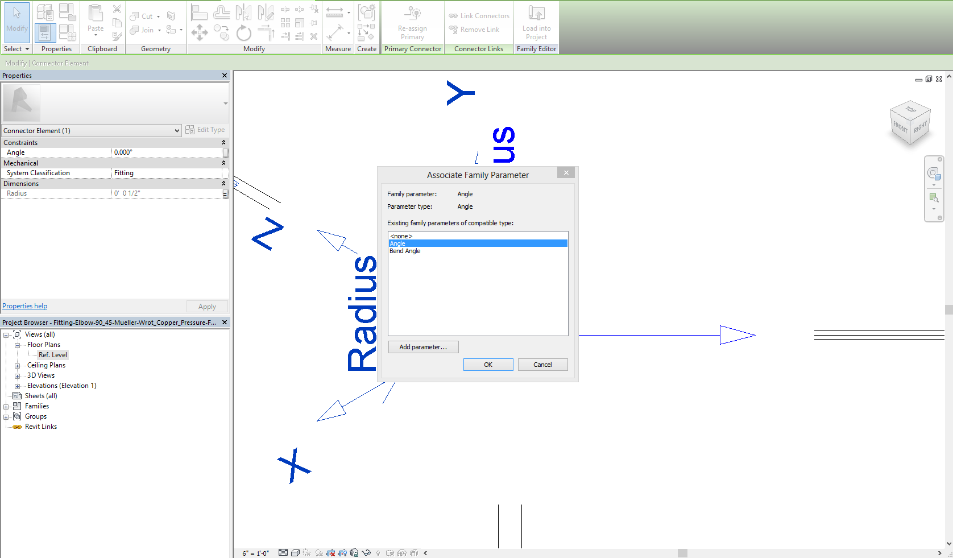Collapse the Constraints properties group
Screen dimensions: 953x558
pyautogui.click(x=223, y=143)
